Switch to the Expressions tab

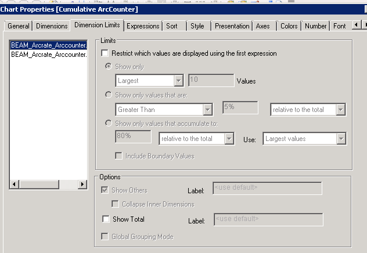point(143,26)
